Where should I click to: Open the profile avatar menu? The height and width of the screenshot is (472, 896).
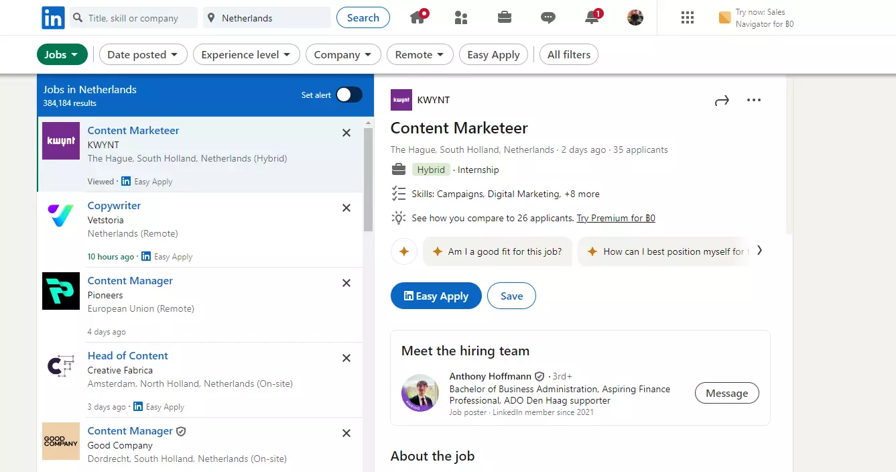point(635,17)
